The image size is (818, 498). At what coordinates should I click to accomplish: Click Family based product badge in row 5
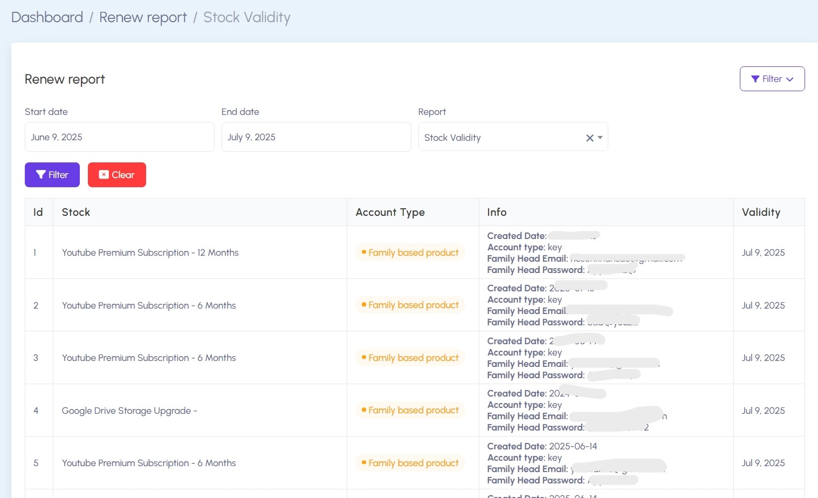click(x=410, y=463)
